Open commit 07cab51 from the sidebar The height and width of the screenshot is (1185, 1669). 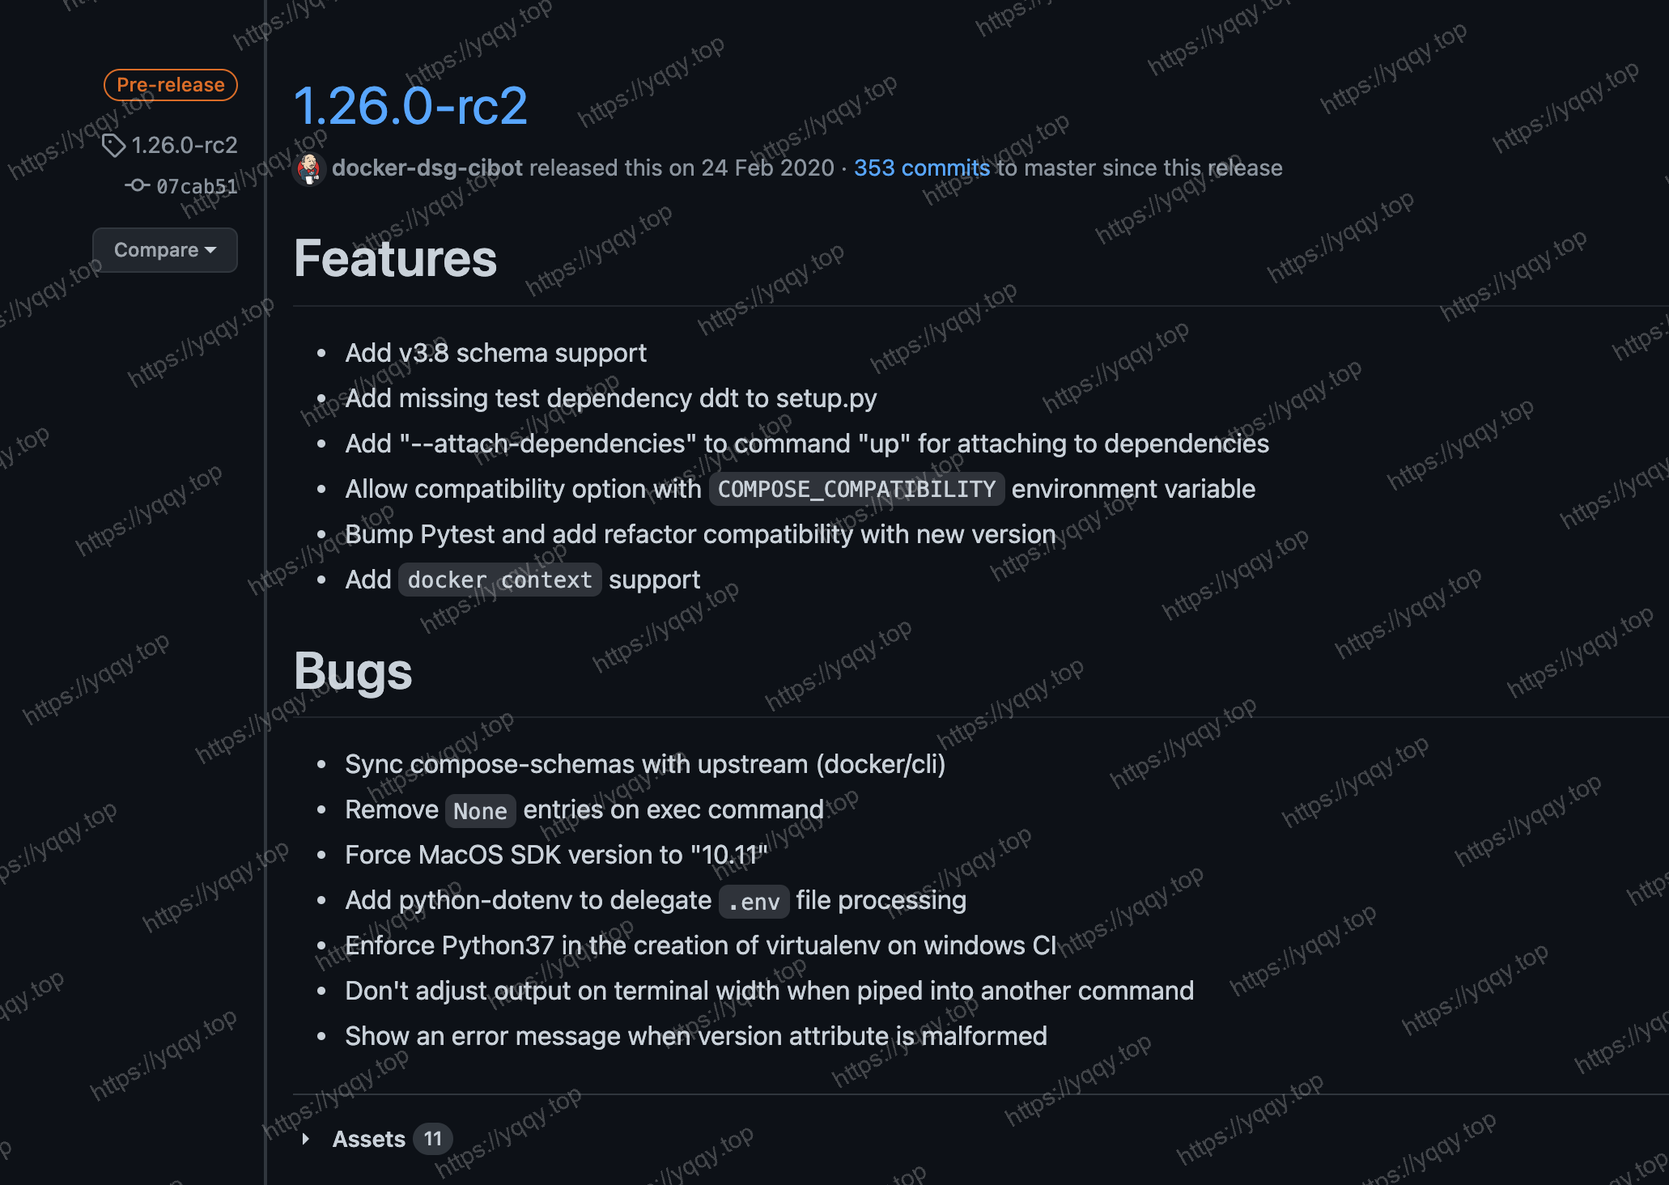point(197,186)
